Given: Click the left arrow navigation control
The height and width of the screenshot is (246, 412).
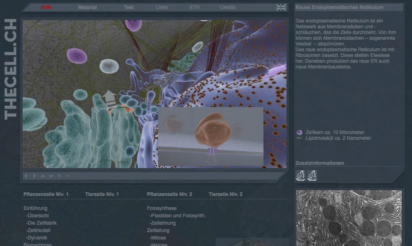Looking at the screenshot, I should pos(26,176).
